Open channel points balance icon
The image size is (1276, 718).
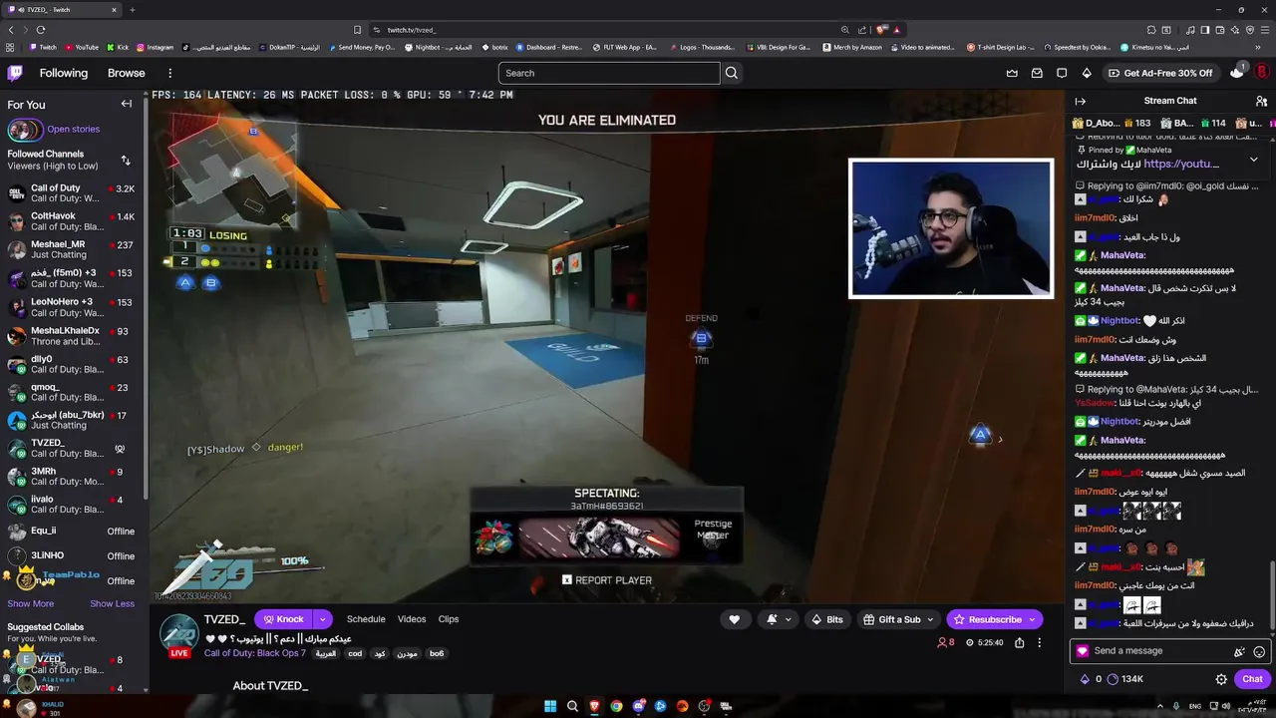pyautogui.click(x=1113, y=679)
